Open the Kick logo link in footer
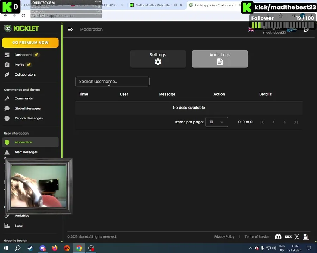317x253 pixels. coord(288,236)
